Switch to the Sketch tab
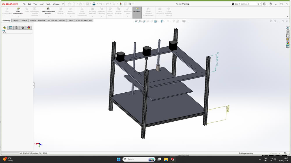This screenshot has height=163, width=291. coord(24,21)
